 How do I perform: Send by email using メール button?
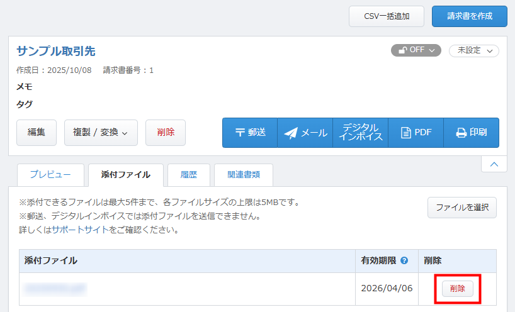(305, 133)
